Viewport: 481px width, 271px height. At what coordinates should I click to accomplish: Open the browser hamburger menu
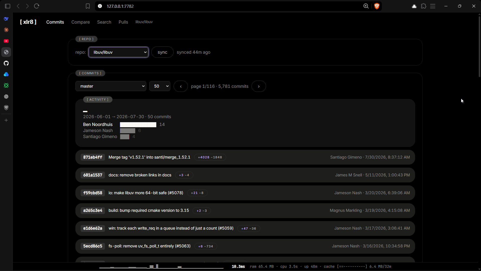[x=433, y=6]
